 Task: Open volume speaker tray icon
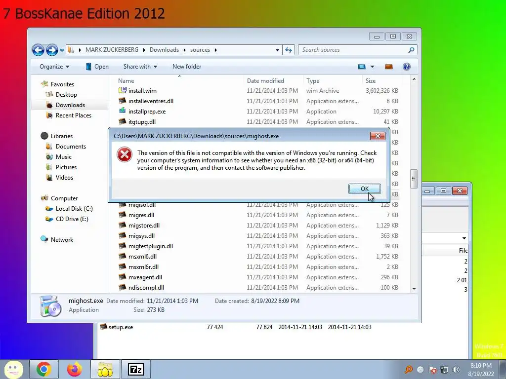[x=456, y=370]
